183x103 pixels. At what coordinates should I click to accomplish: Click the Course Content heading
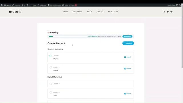56,43
